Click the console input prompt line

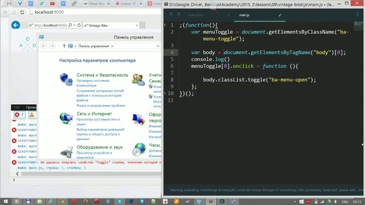(86, 180)
